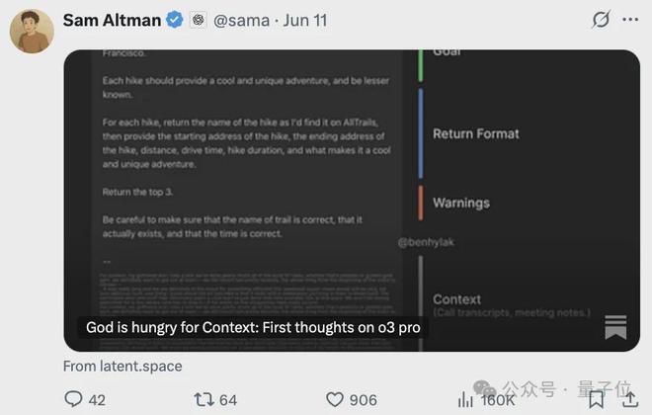Open the From latent.space source link
The width and height of the screenshot is (652, 415).
(122, 366)
